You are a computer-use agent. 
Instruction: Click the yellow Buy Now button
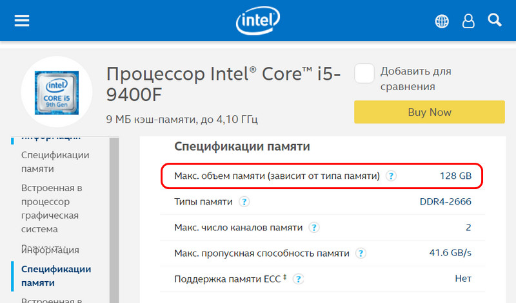point(430,112)
